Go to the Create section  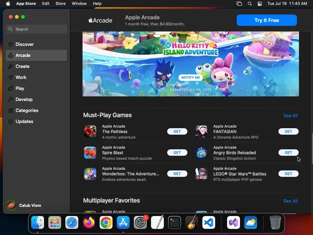(x=36, y=66)
